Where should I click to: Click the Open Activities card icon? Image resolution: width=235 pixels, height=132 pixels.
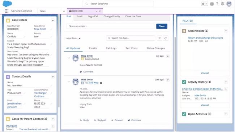[x=184, y=114]
